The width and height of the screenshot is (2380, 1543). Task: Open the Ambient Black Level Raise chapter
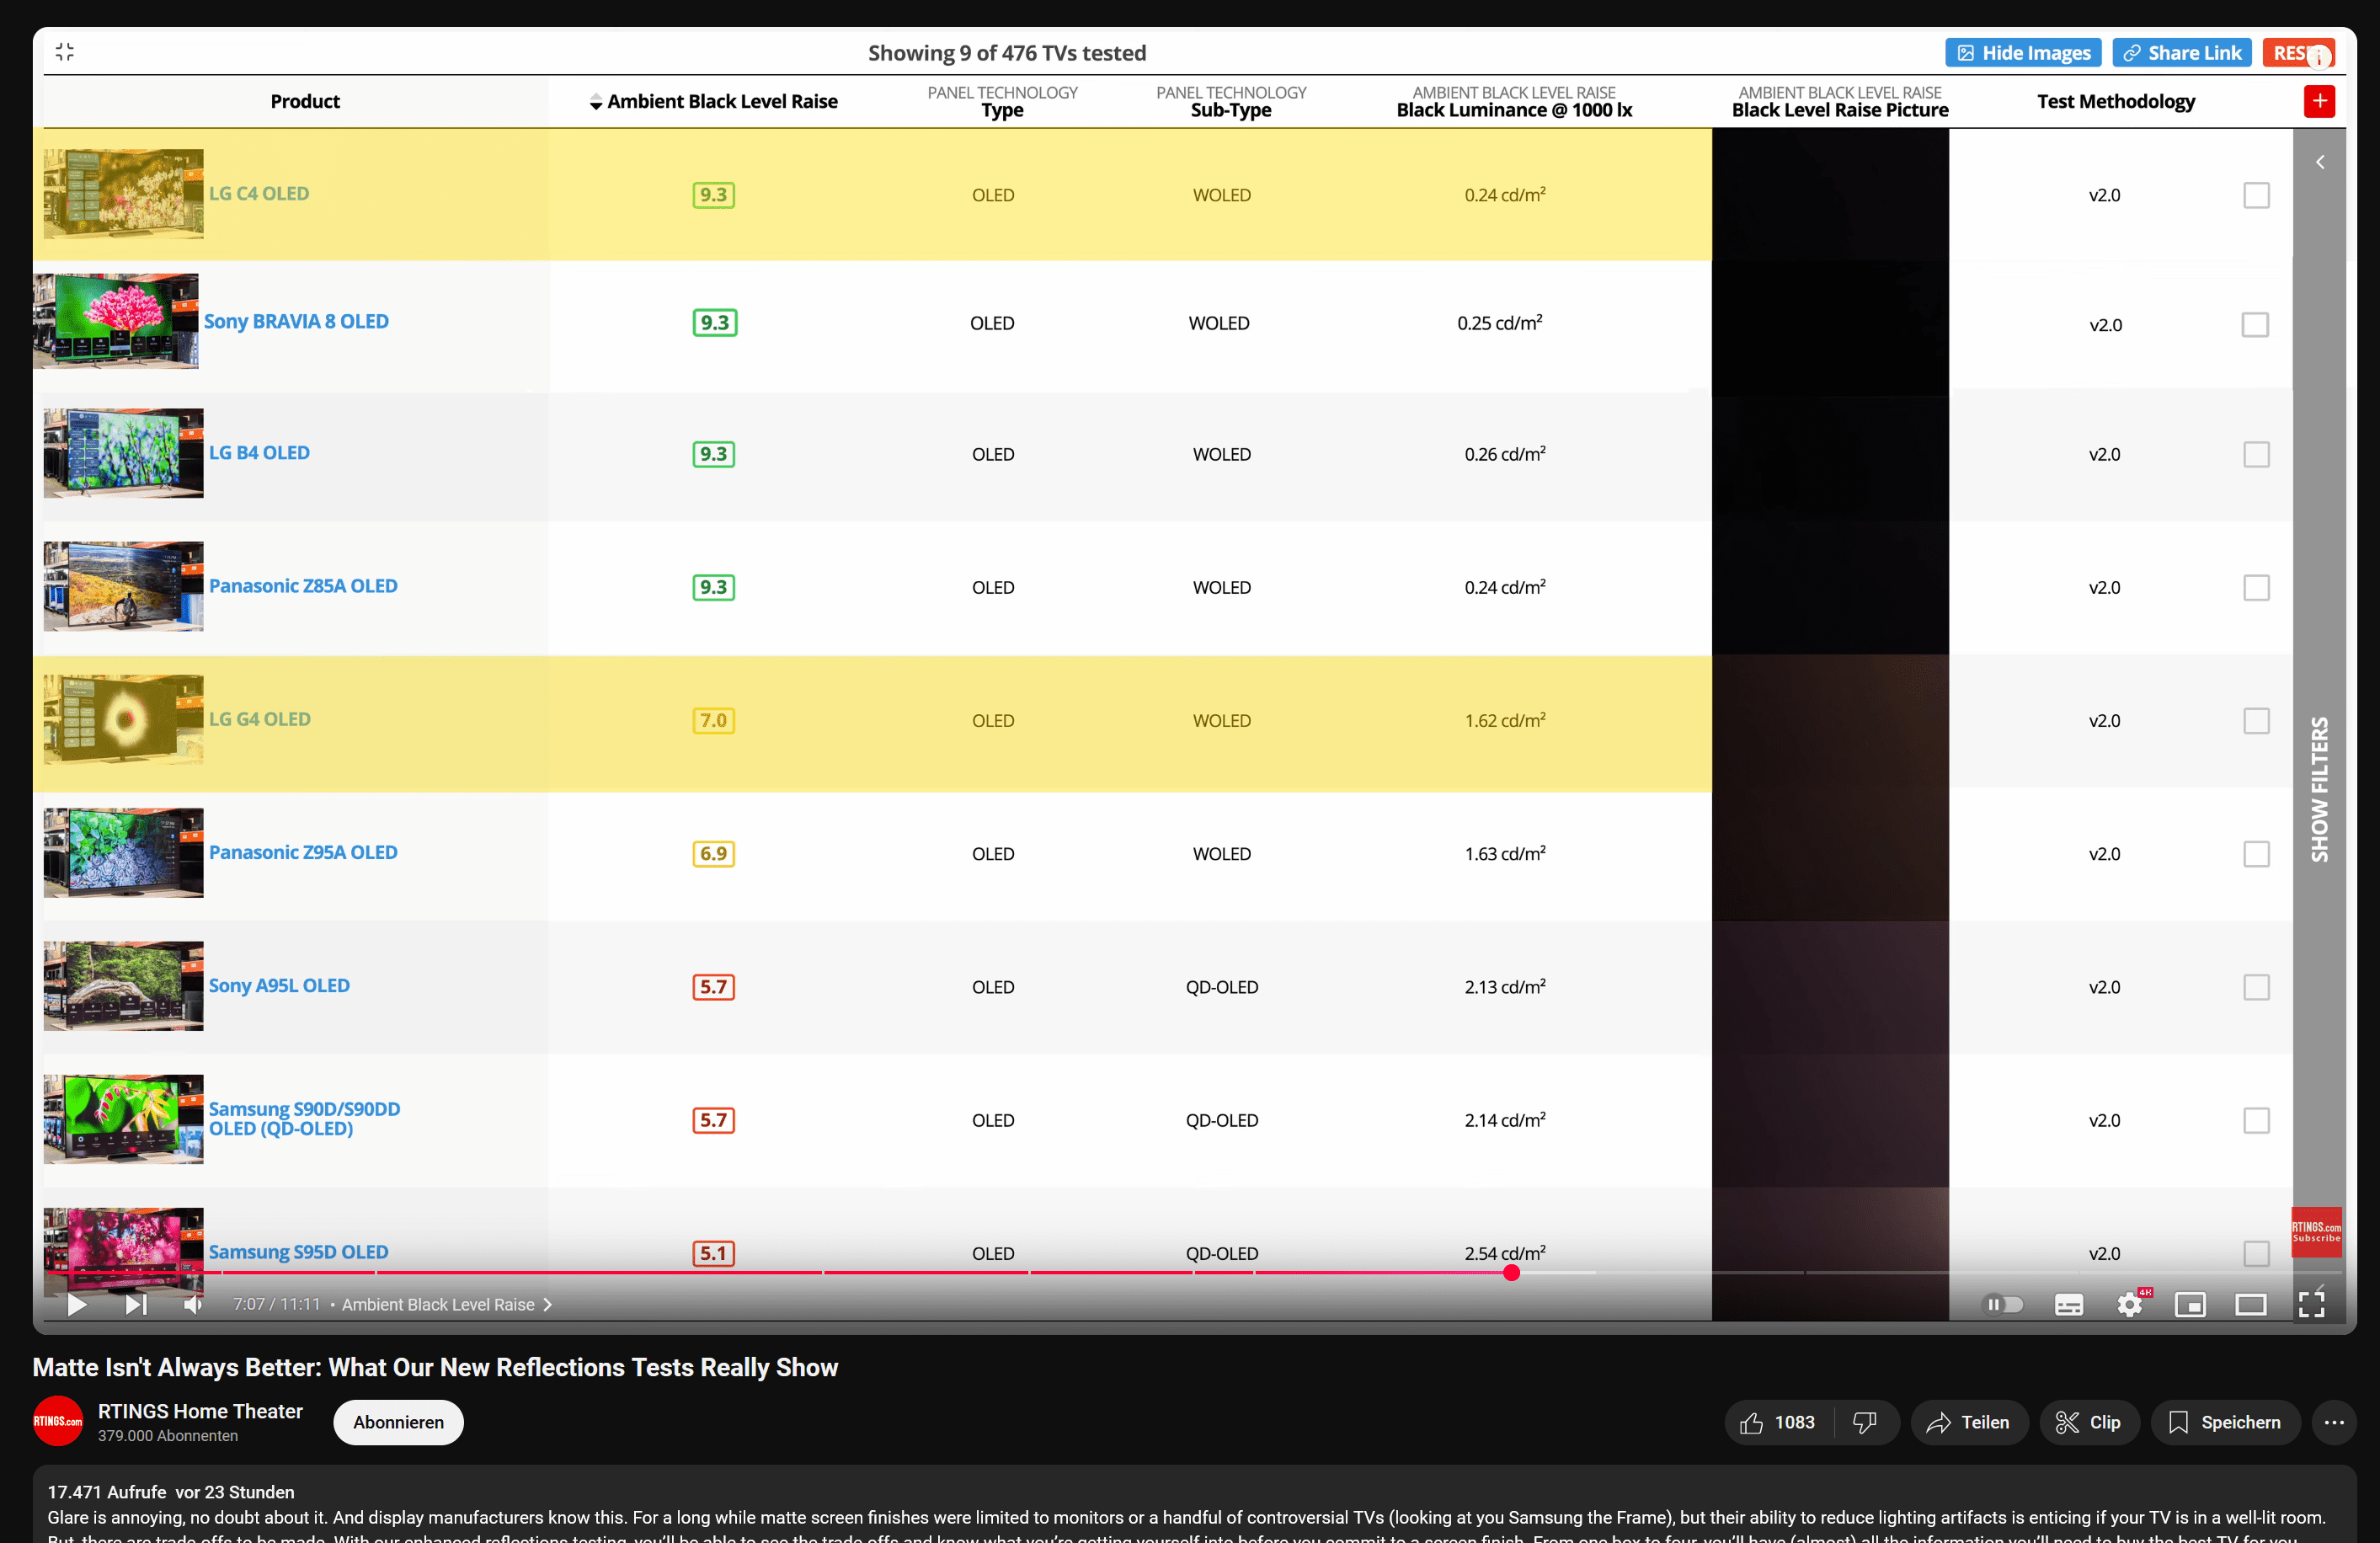point(446,1304)
